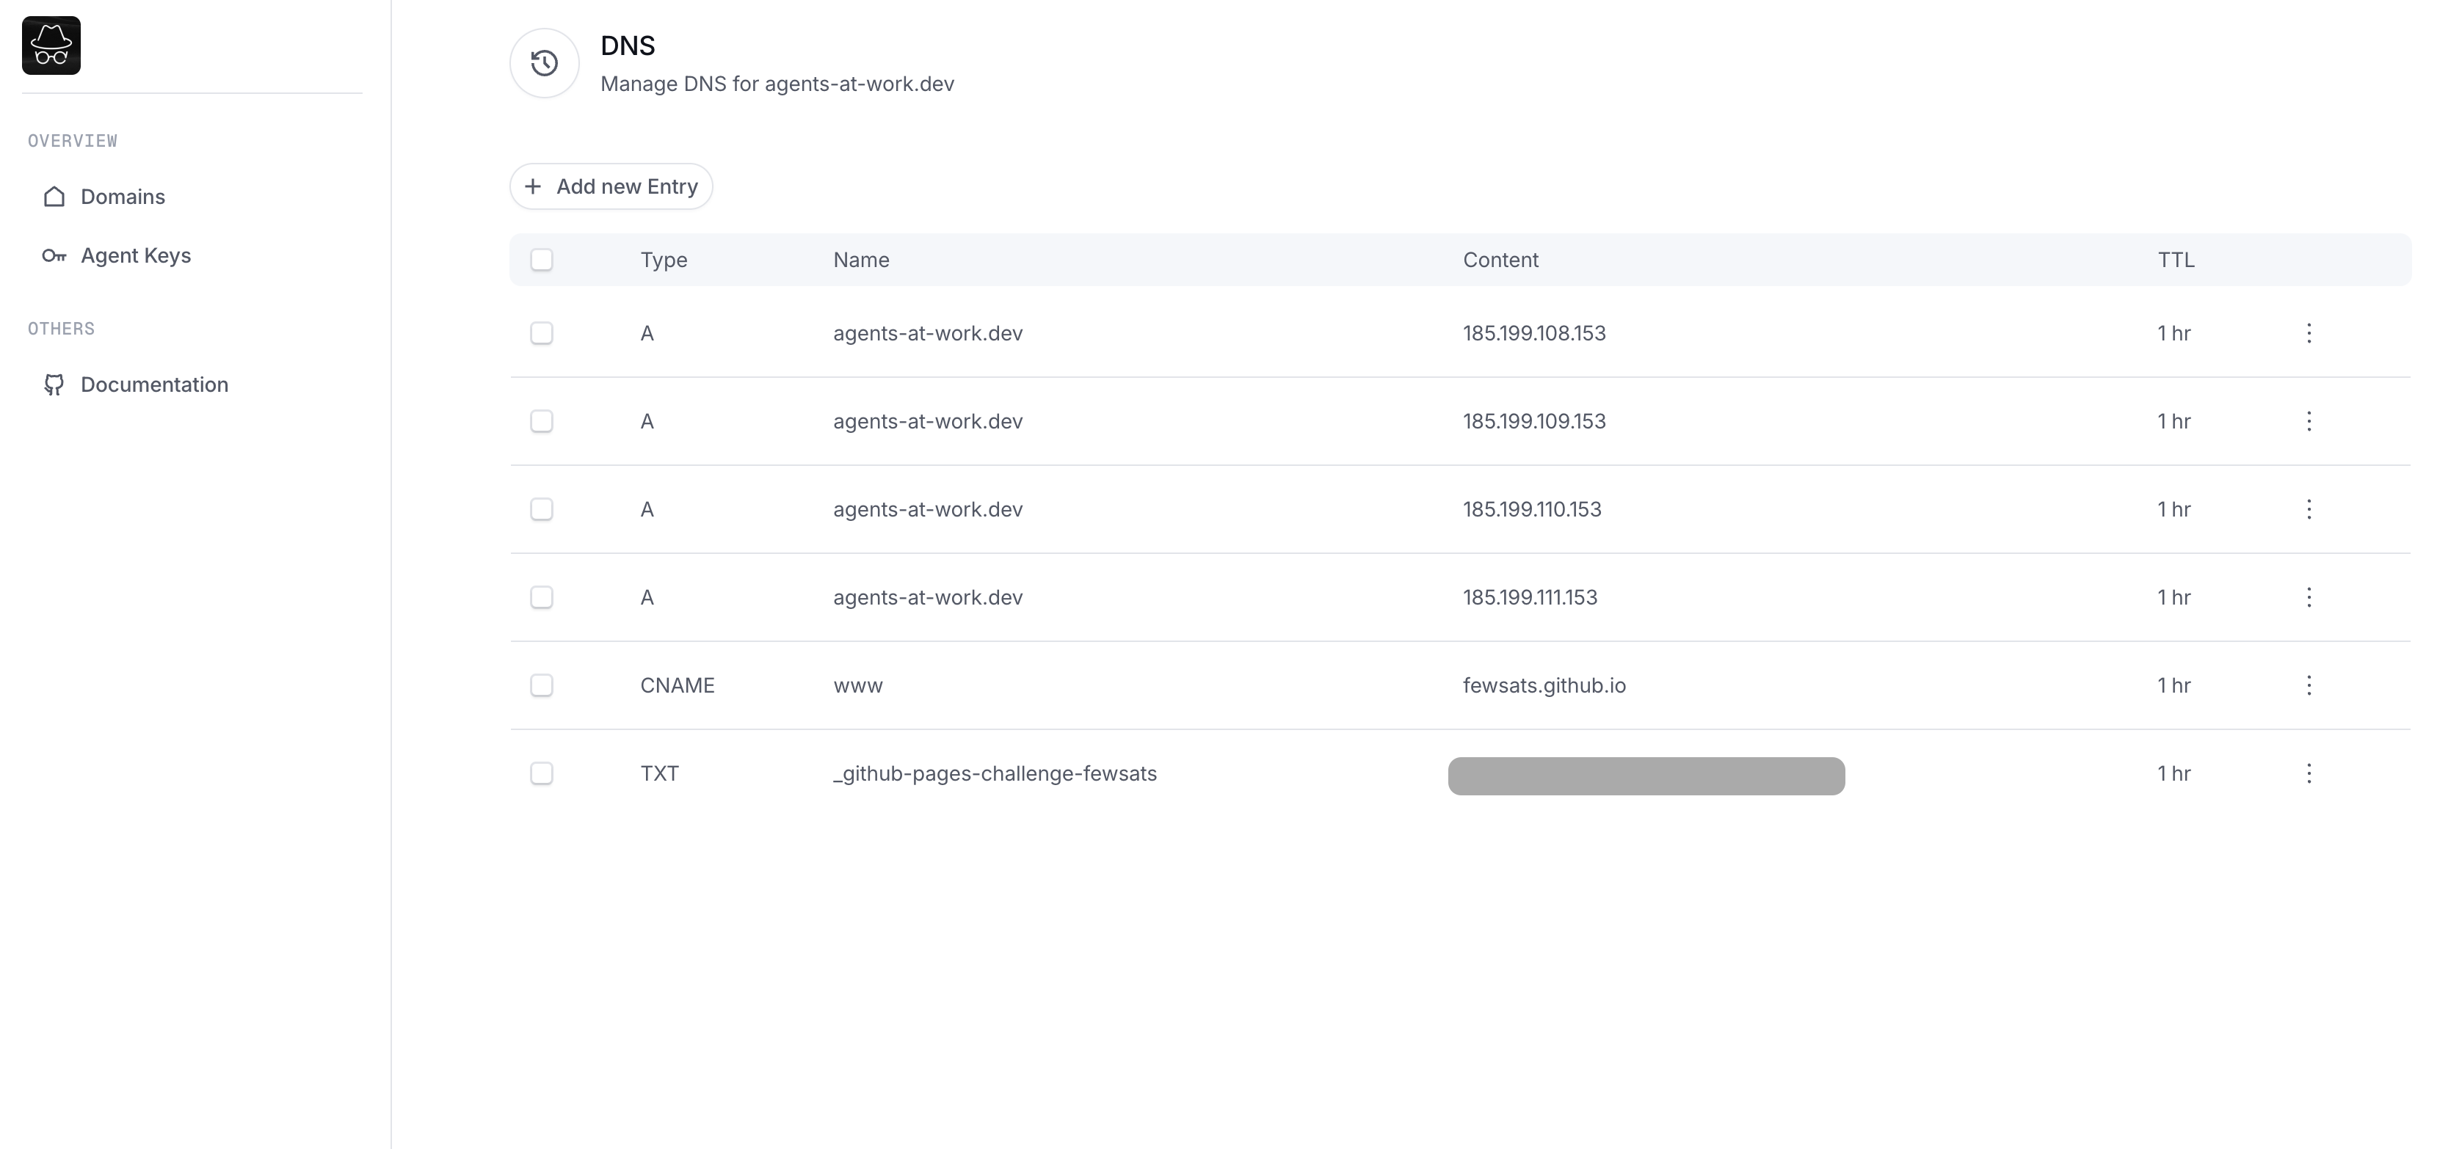Click the Documentation GitHub icon
This screenshot has height=1149, width=2462.
[54, 385]
